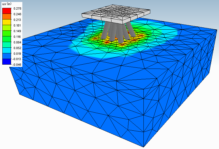The image size is (219, 149).
Task: Click the legend value 0.149
Action: point(17,31)
